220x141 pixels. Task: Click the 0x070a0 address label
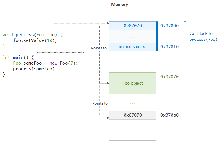[170, 115]
